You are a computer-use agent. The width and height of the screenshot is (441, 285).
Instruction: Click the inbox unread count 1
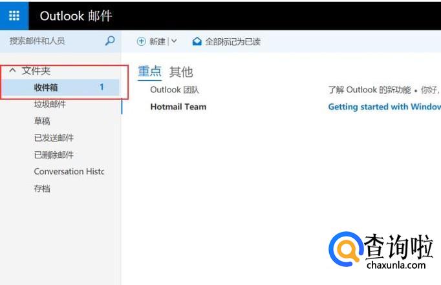[x=102, y=87]
